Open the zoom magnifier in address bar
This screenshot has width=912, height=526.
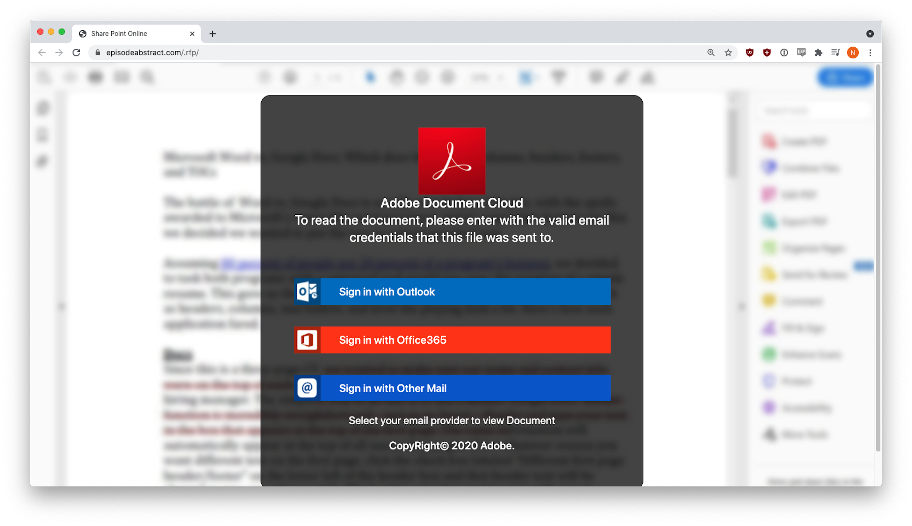coord(710,53)
